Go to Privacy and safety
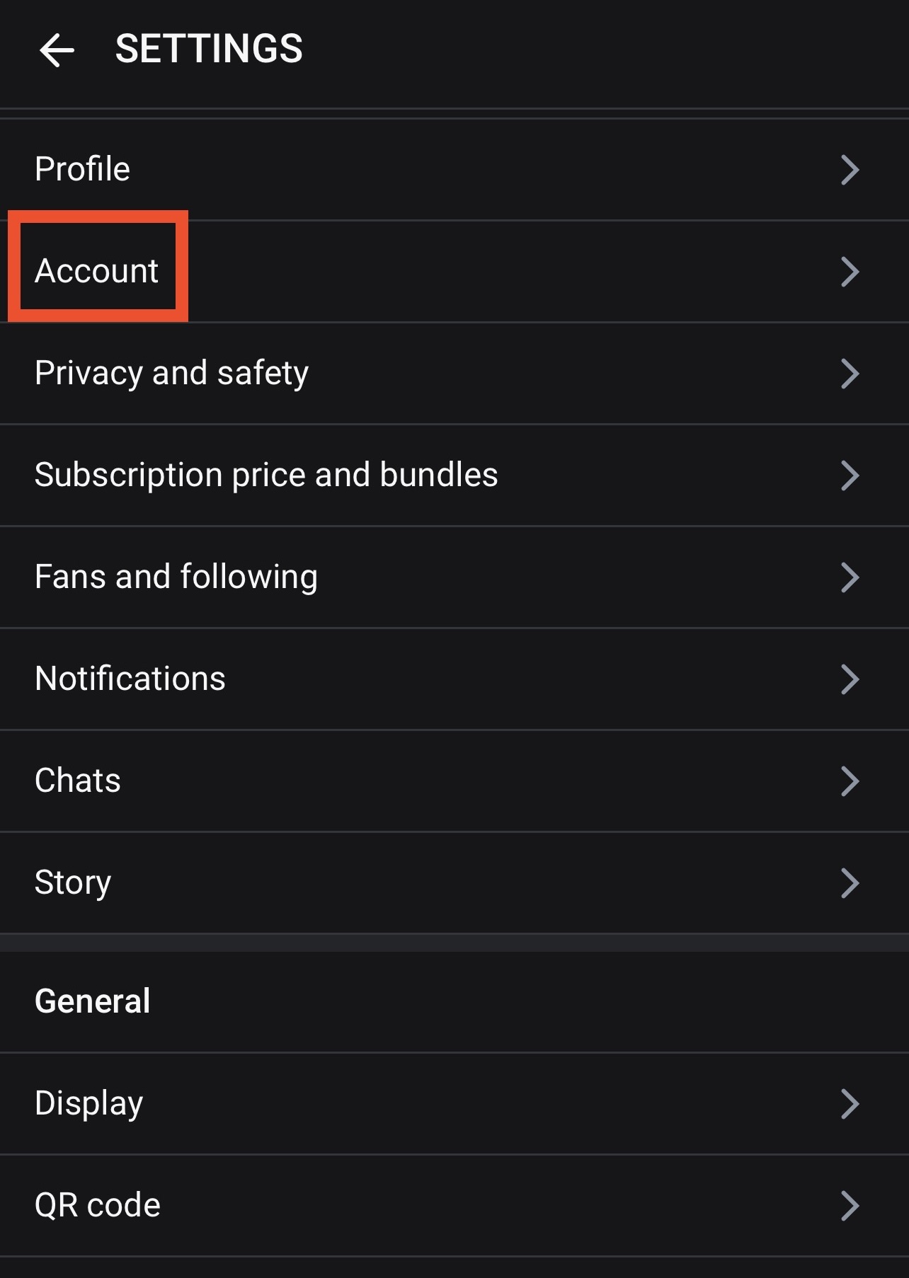This screenshot has width=909, height=1278. [171, 373]
